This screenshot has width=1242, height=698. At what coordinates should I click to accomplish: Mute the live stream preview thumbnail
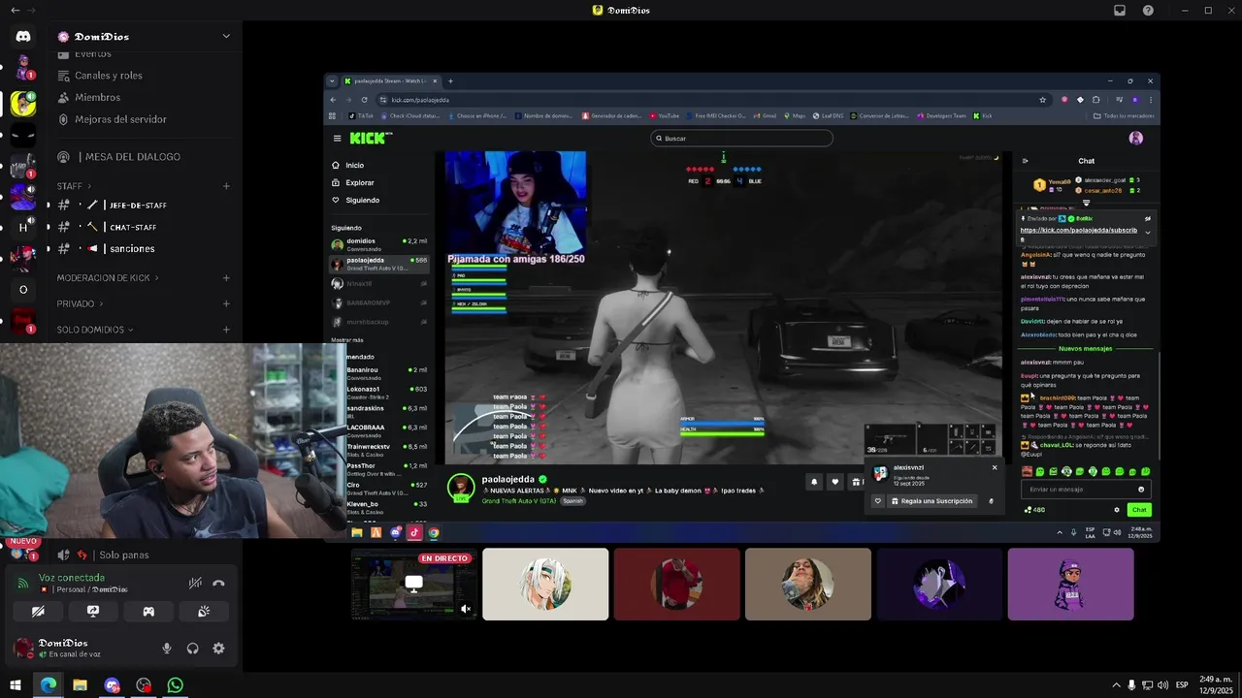tap(466, 610)
